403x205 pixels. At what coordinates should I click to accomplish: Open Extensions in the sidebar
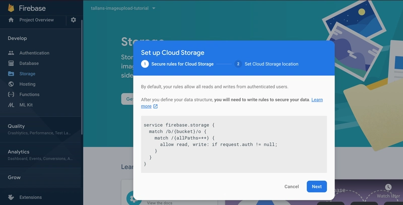click(x=30, y=197)
